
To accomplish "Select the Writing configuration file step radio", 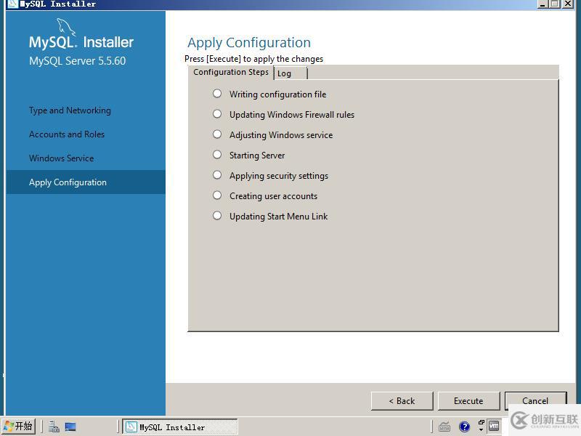I will [217, 94].
